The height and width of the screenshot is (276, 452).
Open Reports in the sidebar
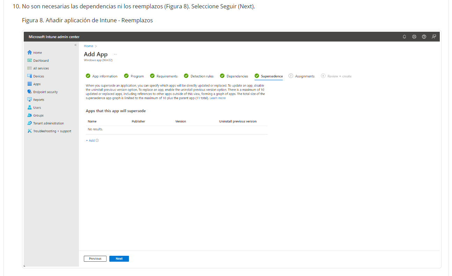36,100
